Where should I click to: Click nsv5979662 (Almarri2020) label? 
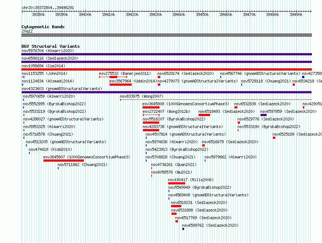tap(230, 157)
